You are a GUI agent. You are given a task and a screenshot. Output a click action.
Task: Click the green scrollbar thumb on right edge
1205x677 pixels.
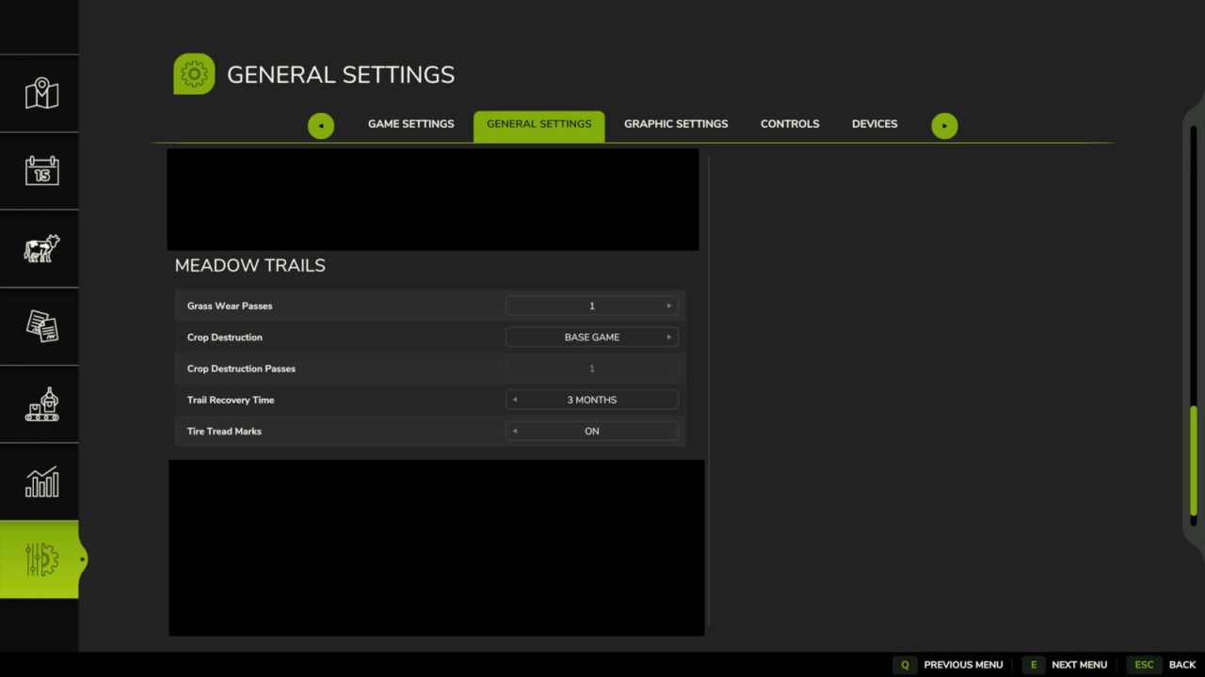click(x=1194, y=461)
